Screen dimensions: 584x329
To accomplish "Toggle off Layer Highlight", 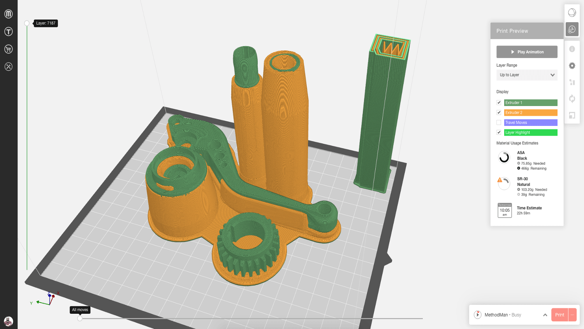I will click(x=499, y=132).
